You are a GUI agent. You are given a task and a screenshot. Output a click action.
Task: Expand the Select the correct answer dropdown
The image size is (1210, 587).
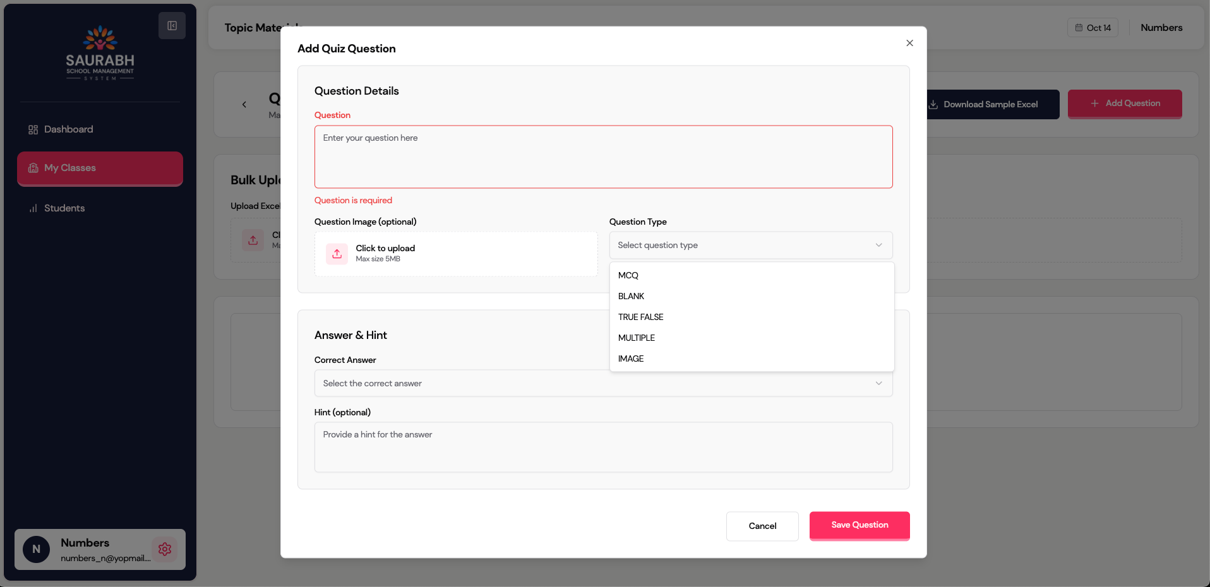coord(603,383)
